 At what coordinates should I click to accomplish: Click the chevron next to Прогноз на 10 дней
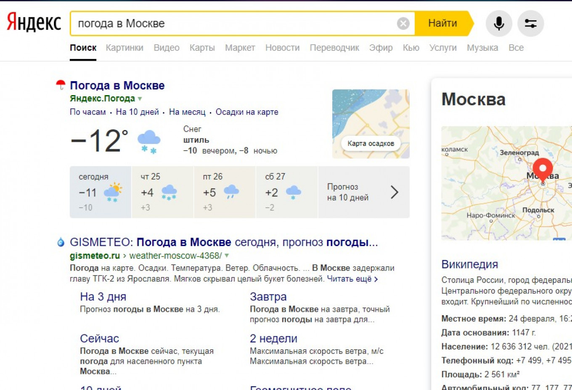[394, 192]
